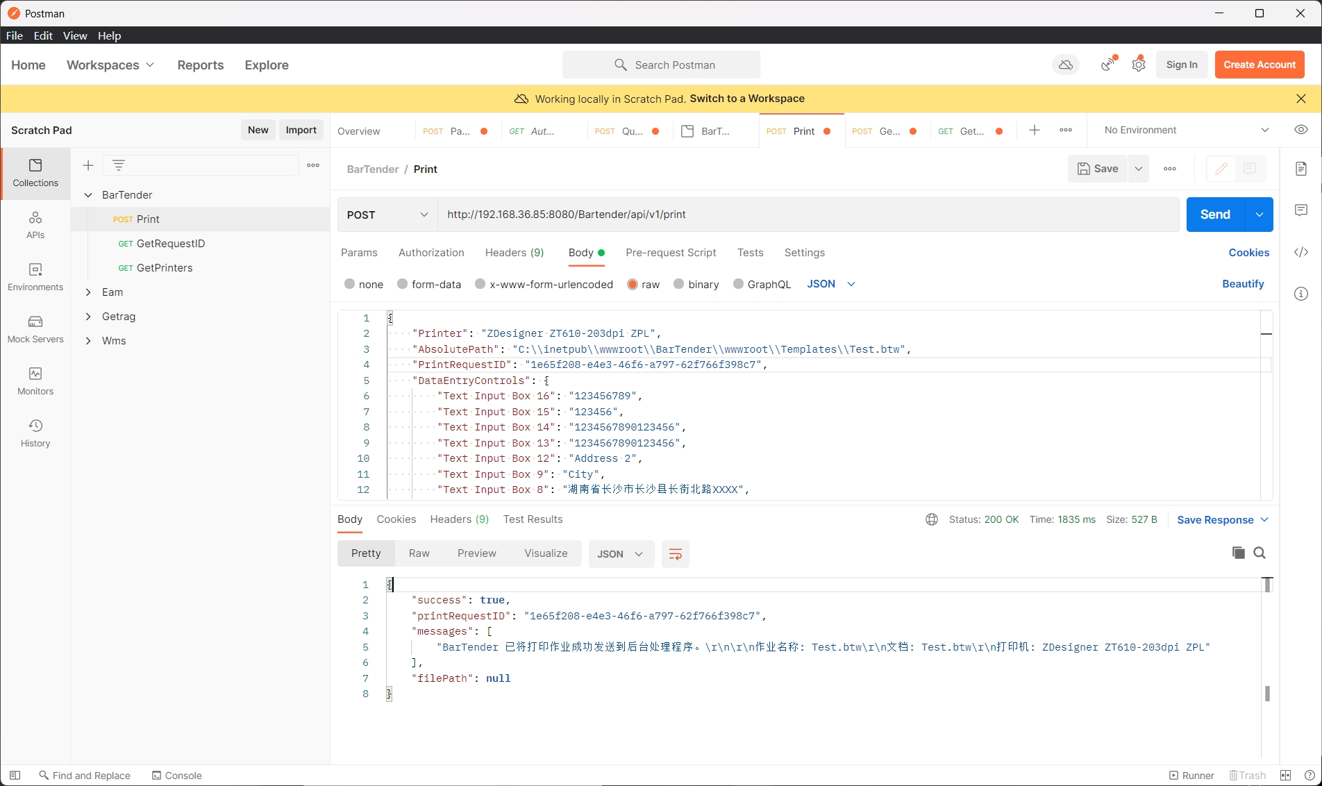Viewport: 1322px width, 786px height.
Task: Click the filter collections icon
Action: pos(119,165)
